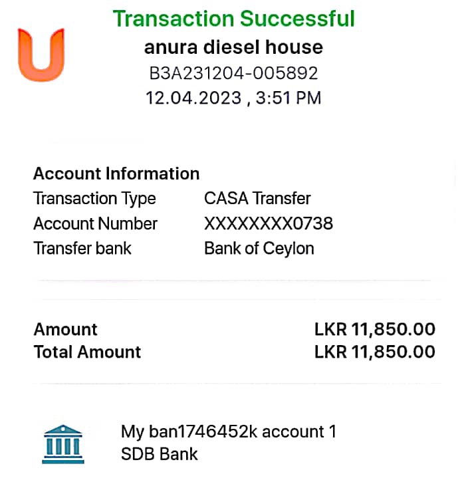Viewport: 468px width, 492px height.
Task: Open the My ban1746452k account 1 entry
Action: (228, 431)
